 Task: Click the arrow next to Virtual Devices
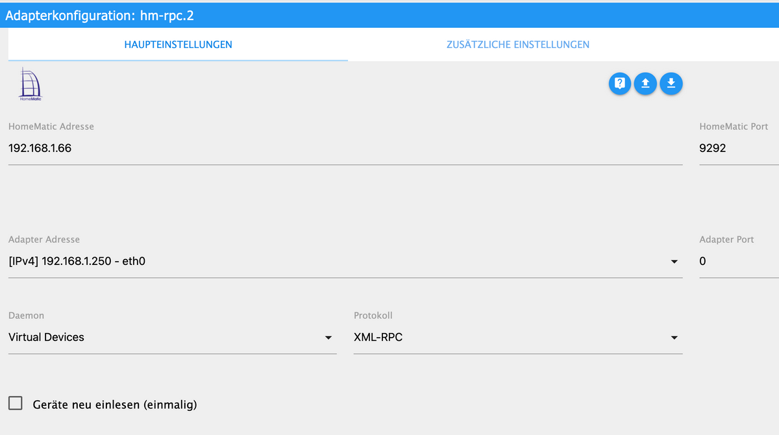click(x=328, y=338)
